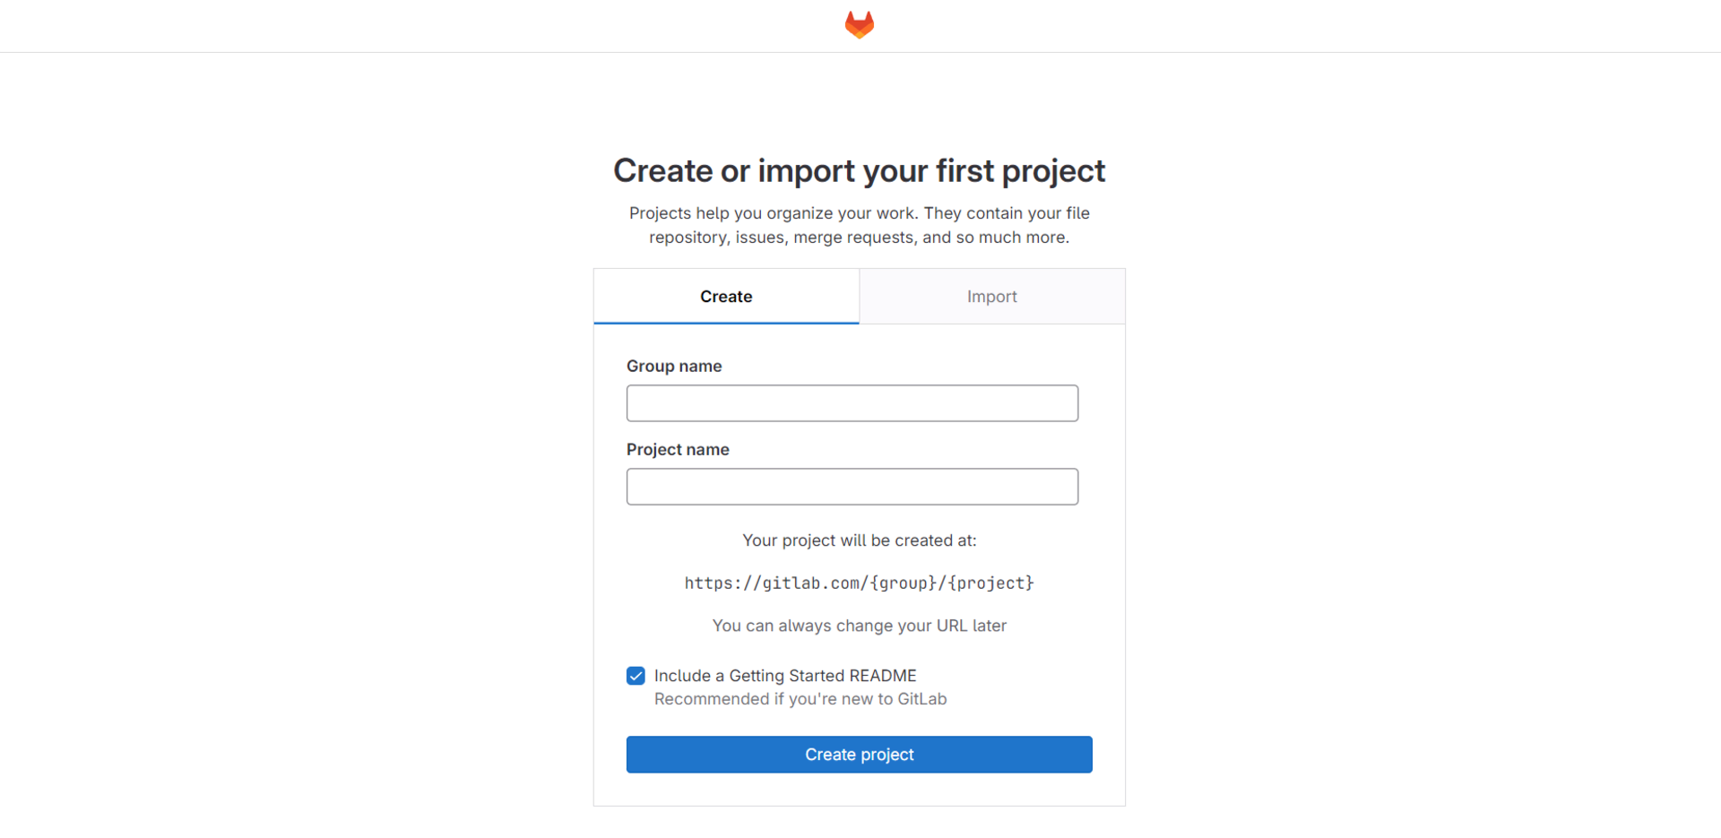
Task: Click the "Your project will be created at:" text
Action: tap(859, 540)
